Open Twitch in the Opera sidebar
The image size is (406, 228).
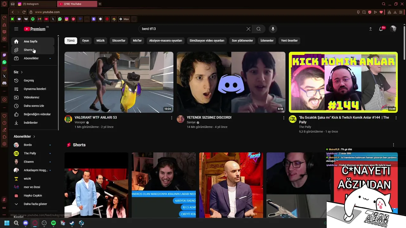click(4, 55)
